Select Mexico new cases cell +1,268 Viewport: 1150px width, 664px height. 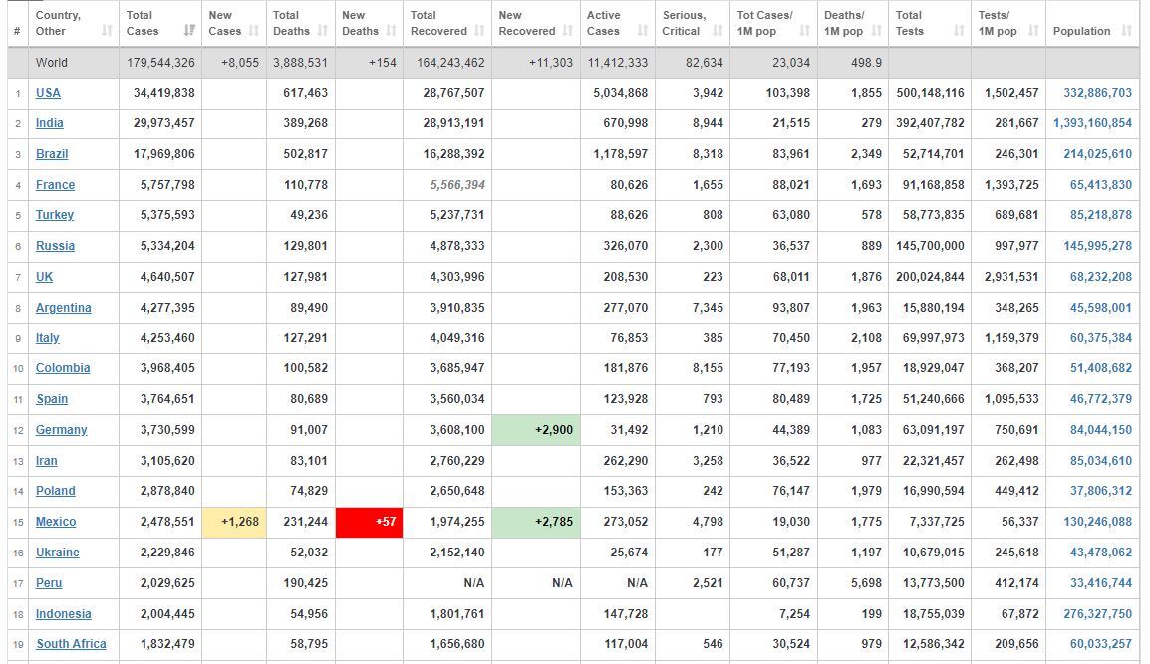[234, 522]
